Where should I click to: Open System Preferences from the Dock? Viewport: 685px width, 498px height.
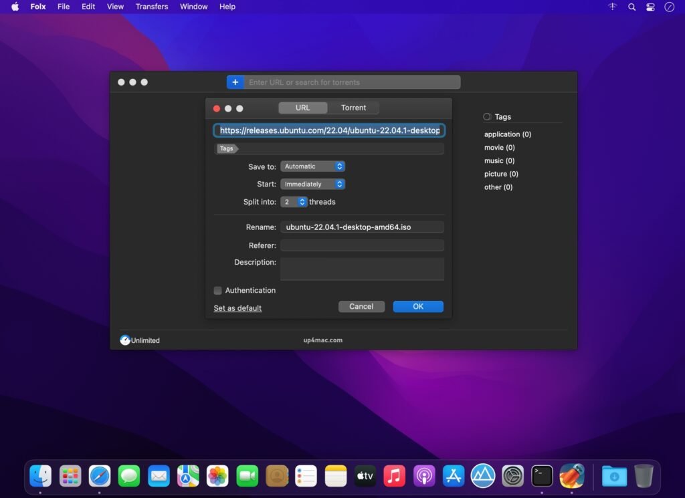click(512, 476)
